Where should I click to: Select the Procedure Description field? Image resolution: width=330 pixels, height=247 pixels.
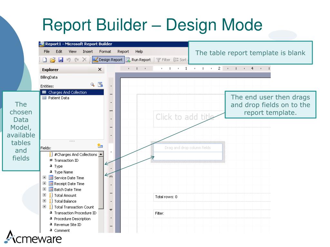[72, 219]
